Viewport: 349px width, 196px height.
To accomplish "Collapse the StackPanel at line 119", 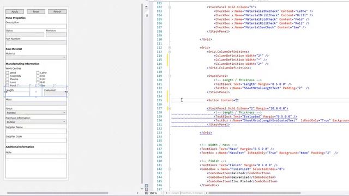I will pyautogui.click(x=170, y=76).
